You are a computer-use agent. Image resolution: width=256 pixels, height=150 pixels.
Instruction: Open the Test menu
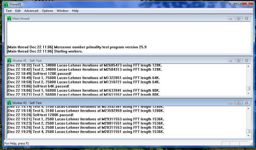(9, 11)
